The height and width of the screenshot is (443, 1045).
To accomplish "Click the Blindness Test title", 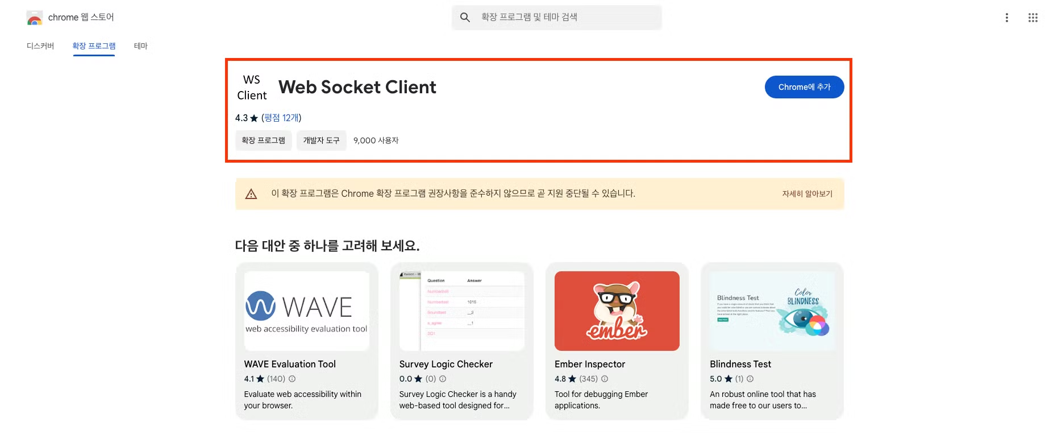I will tap(740, 364).
